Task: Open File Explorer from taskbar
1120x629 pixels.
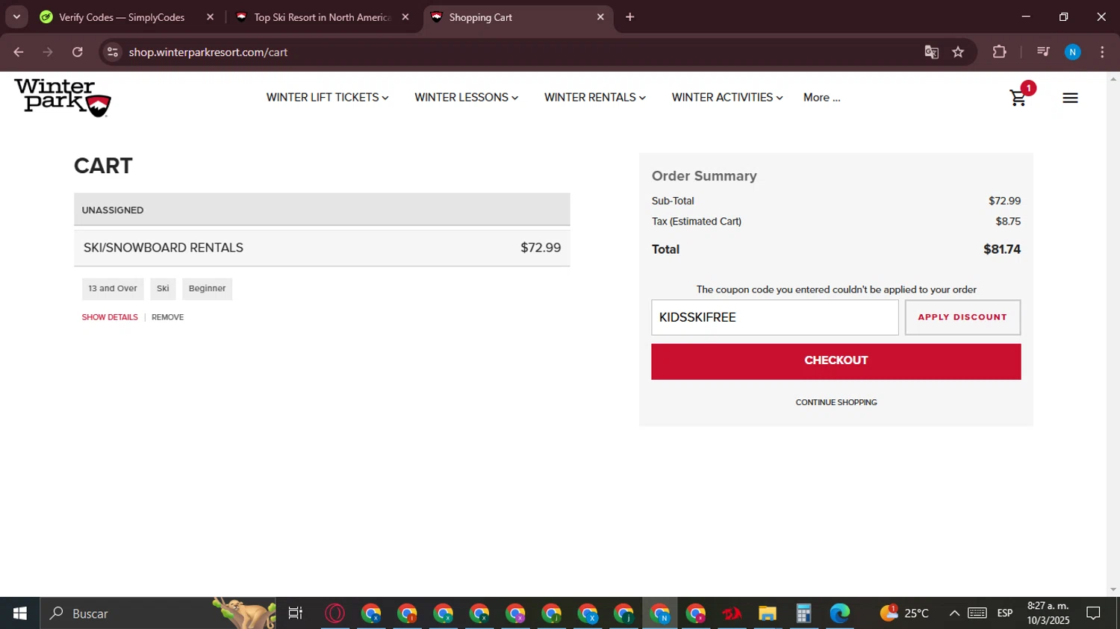Action: [768, 613]
